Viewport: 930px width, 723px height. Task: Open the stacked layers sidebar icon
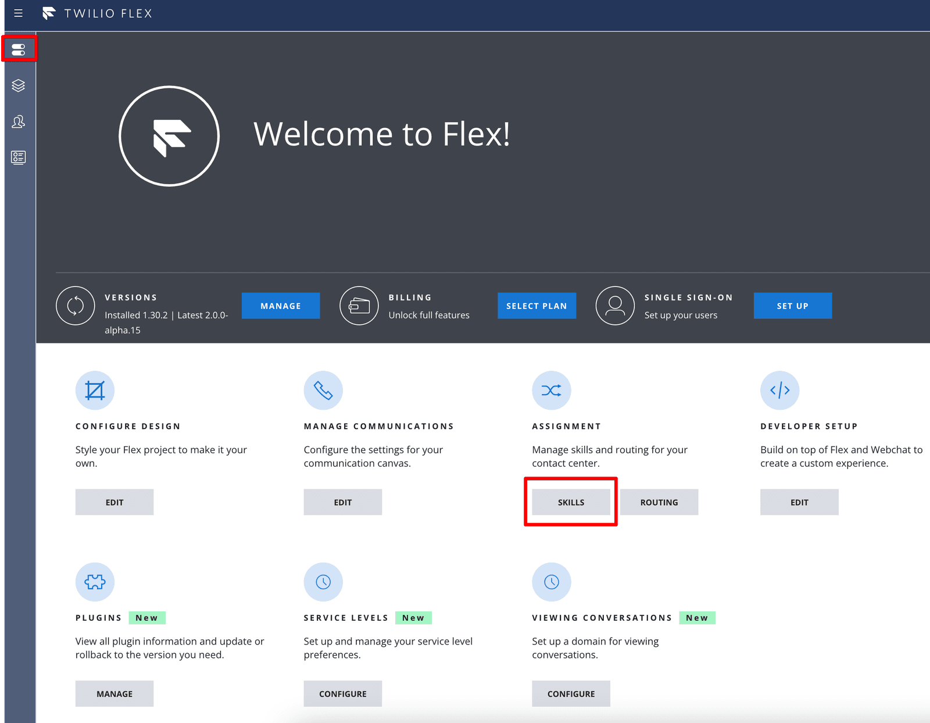(19, 85)
